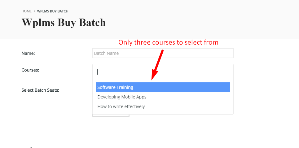The height and width of the screenshot is (148, 299).
Task: Go to the HOME breadcrumb link
Action: point(27,11)
